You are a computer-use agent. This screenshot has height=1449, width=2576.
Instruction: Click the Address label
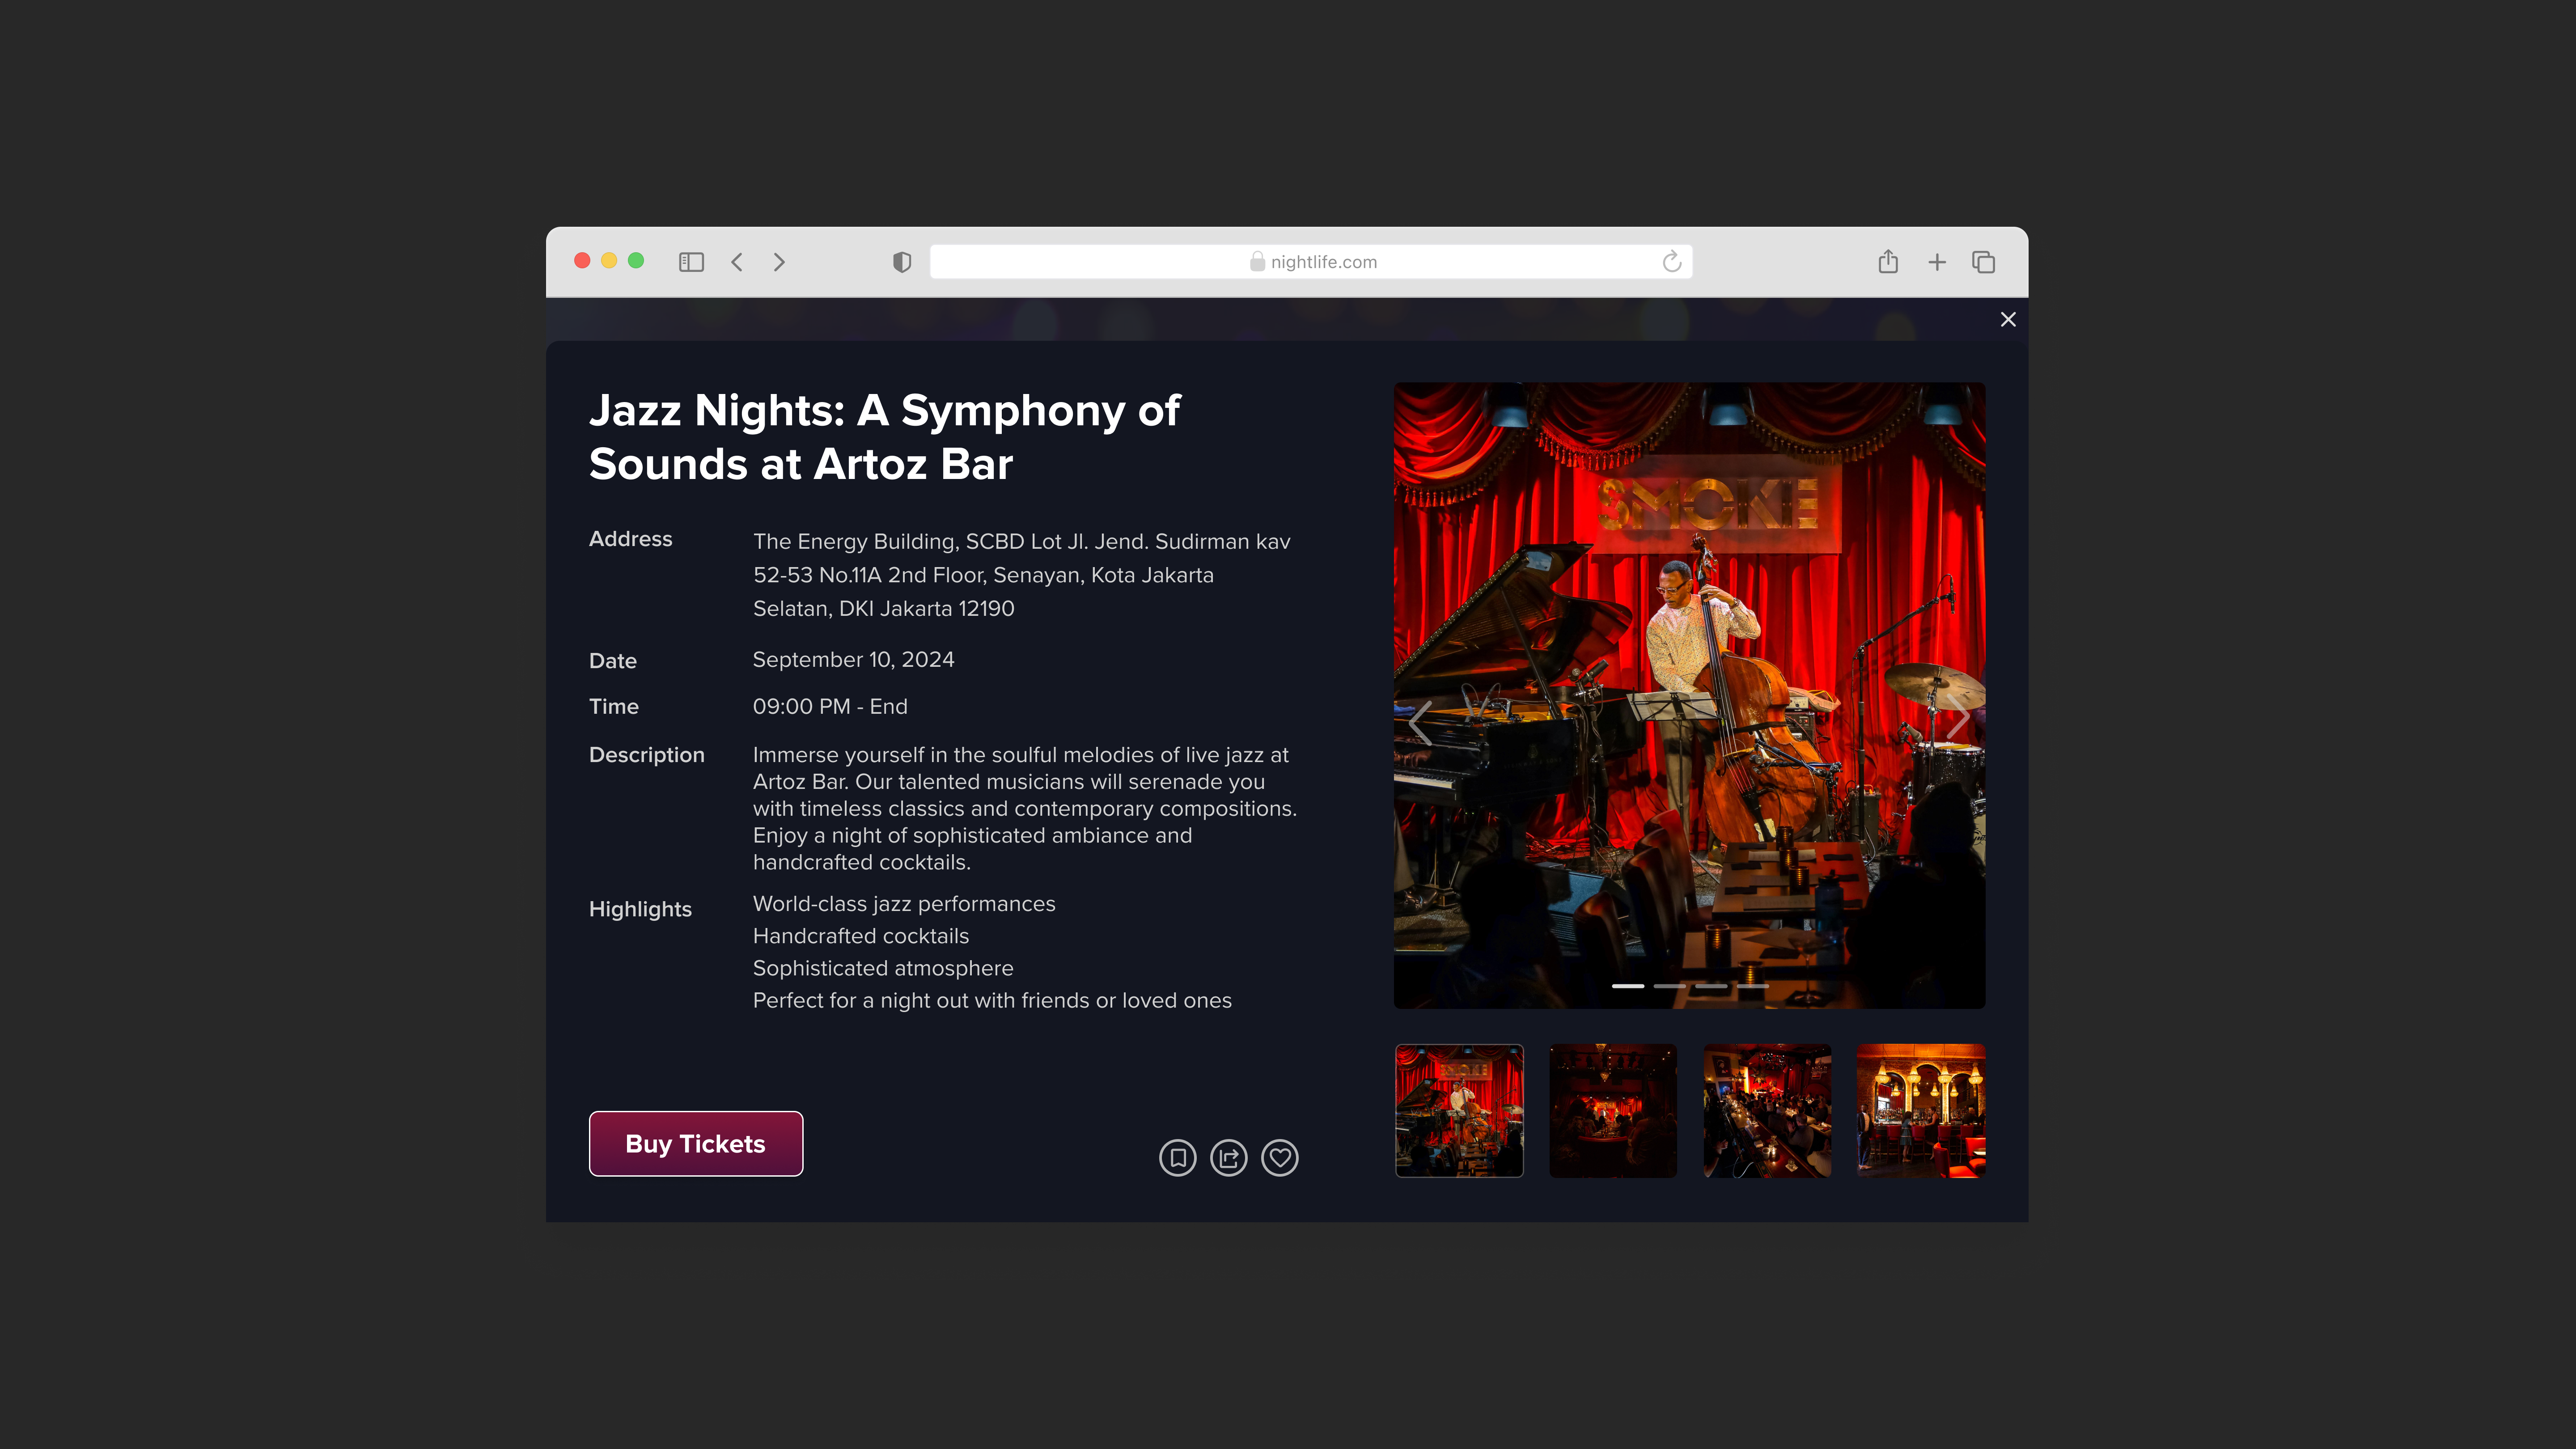[x=630, y=539]
